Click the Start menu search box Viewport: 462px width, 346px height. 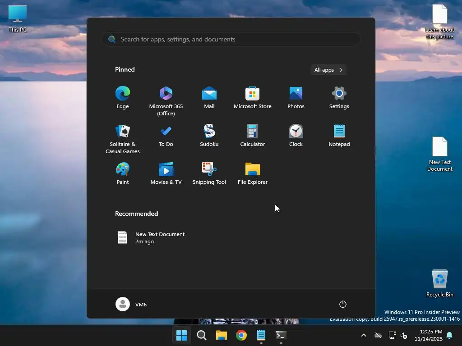tap(231, 39)
